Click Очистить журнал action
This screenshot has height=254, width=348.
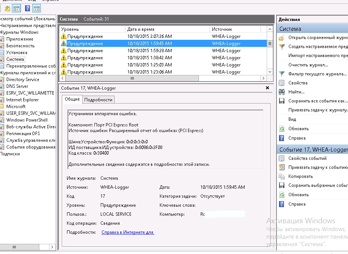click(308, 65)
